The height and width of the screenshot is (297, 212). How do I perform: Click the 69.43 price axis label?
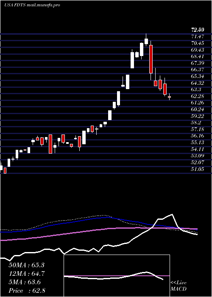click(198, 50)
